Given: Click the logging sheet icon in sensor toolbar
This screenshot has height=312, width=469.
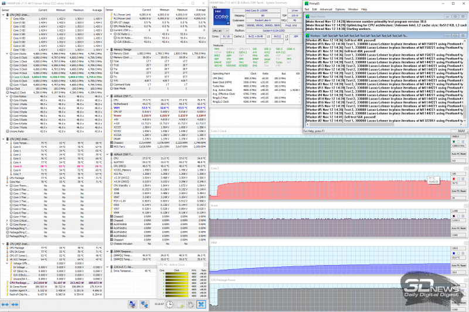Looking at the screenshot, I should coord(180,304).
